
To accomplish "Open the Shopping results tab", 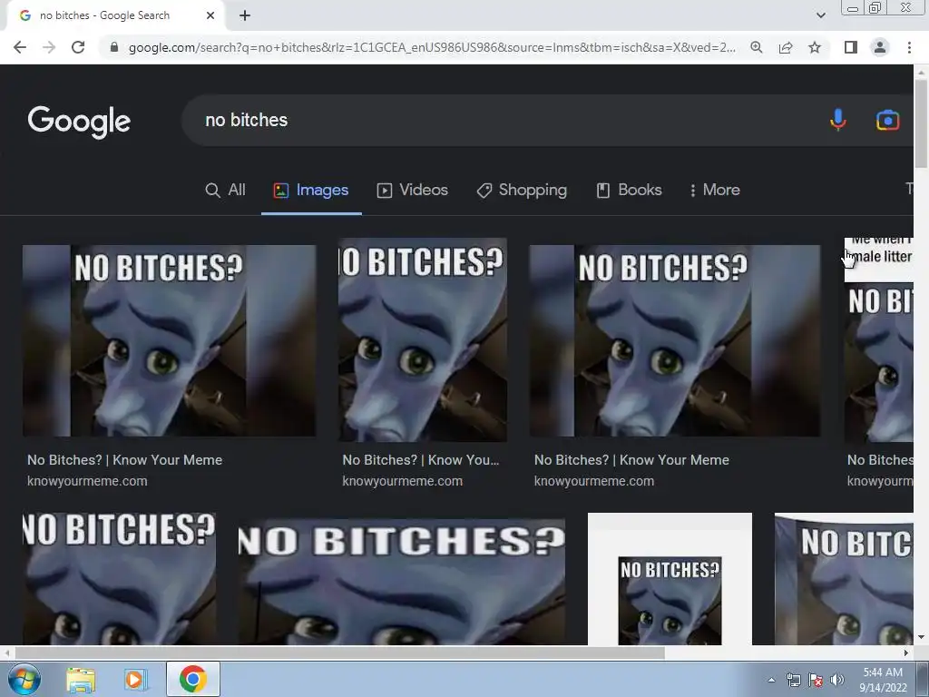I will pos(522,190).
